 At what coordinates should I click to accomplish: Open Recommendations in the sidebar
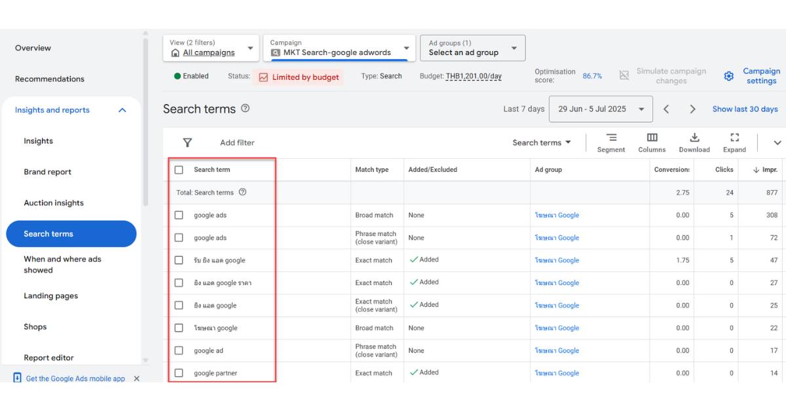[x=50, y=79]
